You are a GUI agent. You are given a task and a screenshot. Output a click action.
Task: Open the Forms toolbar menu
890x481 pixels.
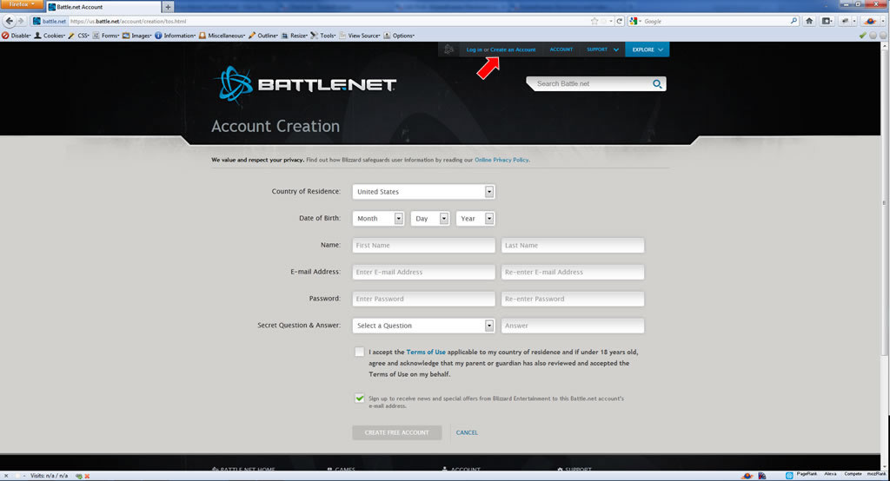(x=105, y=36)
